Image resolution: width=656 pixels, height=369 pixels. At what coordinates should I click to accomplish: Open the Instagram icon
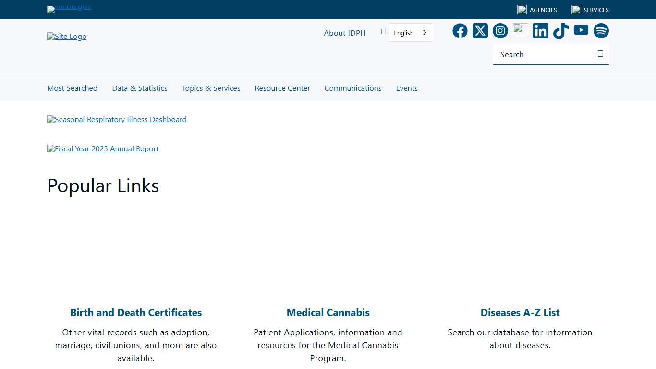click(x=500, y=30)
